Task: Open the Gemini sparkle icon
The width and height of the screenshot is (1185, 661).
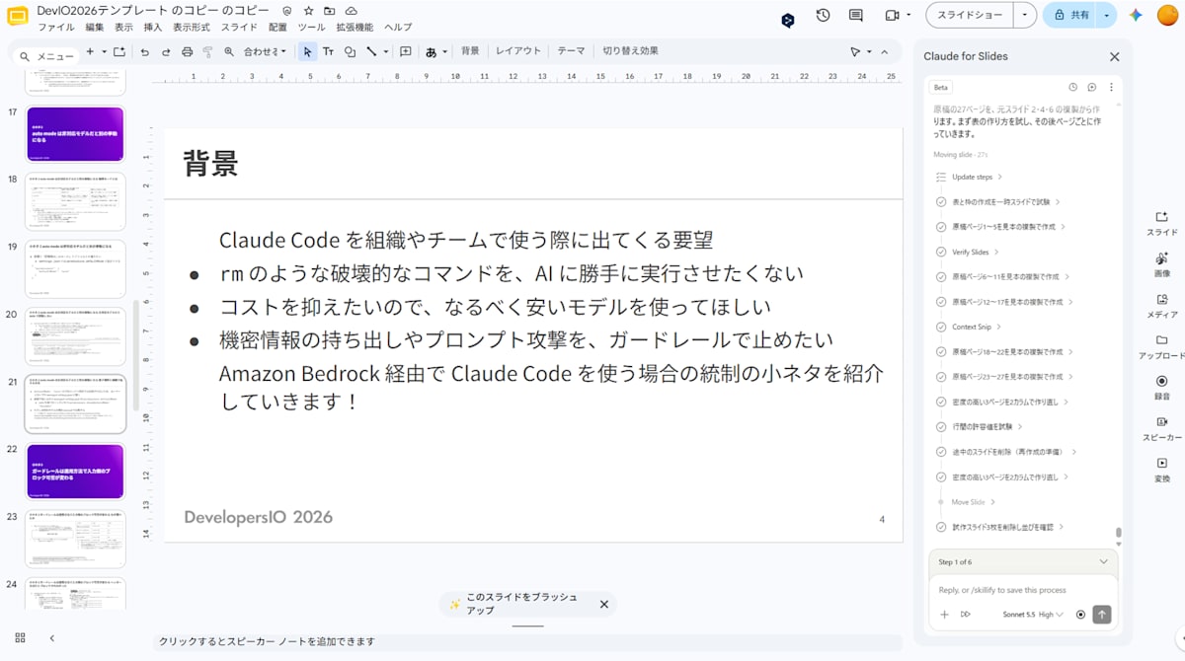Action: pos(1136,15)
